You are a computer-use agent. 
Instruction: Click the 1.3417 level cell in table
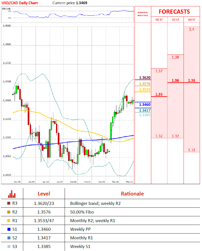coord(44,238)
